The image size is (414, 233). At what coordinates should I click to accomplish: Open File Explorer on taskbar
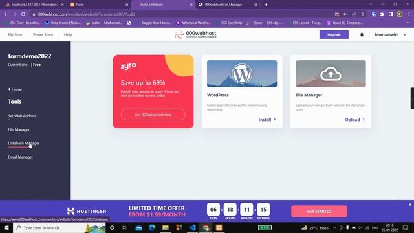coord(166,227)
